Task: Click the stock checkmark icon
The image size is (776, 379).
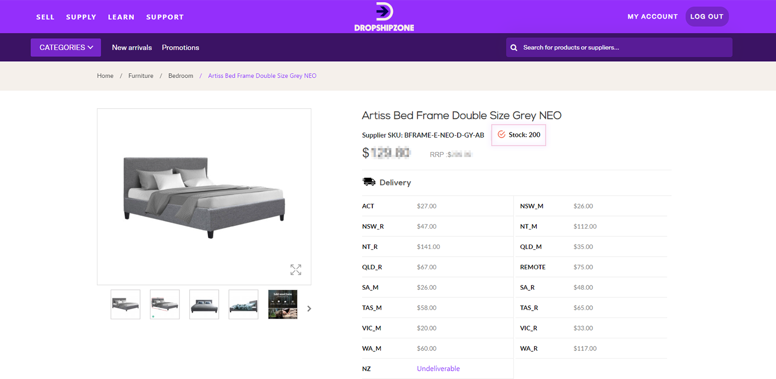Action: coord(501,134)
